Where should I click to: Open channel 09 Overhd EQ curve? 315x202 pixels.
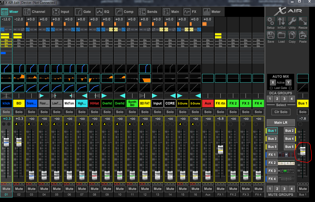[107, 78]
